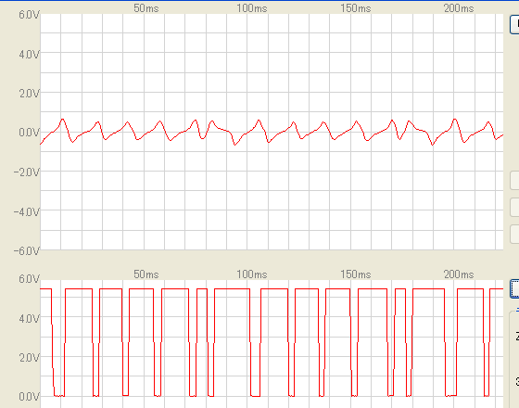The height and width of the screenshot is (408, 519).
Task: Select the 150ms marker above the lower graph
Action: [356, 274]
